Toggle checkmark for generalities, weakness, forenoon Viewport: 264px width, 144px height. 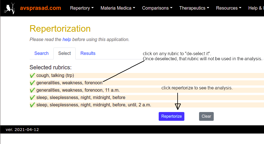coord(32,83)
